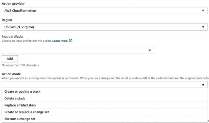Click the "Action provider" field label

click(14, 4)
